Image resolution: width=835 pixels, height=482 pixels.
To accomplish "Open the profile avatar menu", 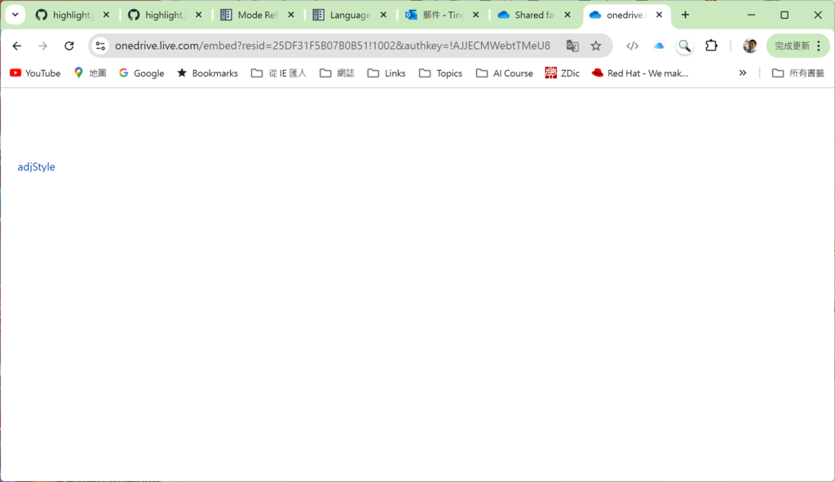I will (x=750, y=46).
